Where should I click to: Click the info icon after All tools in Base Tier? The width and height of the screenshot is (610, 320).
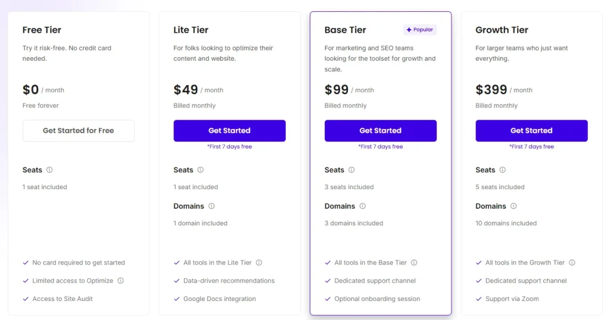(414, 262)
